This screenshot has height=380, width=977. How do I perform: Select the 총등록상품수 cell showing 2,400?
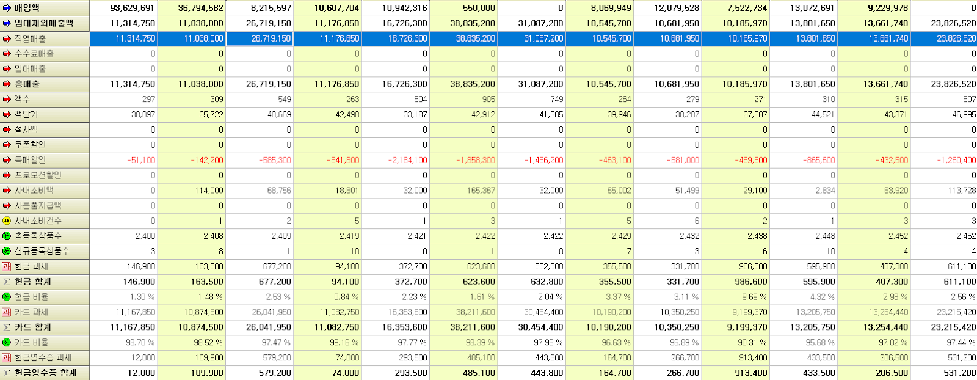pos(124,236)
